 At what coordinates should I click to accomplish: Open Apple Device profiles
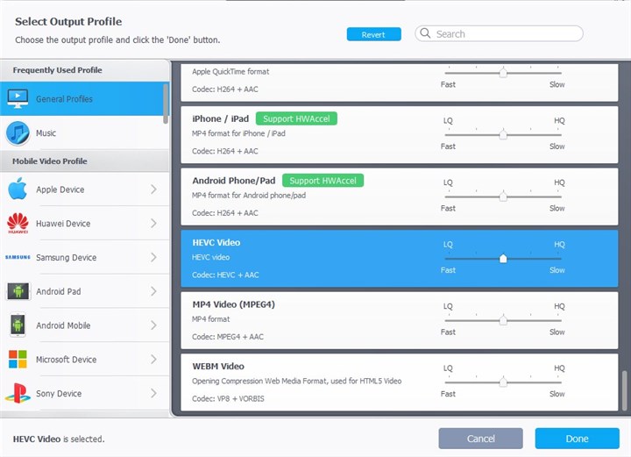tap(84, 189)
